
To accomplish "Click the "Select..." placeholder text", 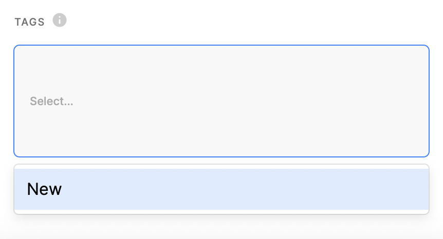I will coord(51,101).
